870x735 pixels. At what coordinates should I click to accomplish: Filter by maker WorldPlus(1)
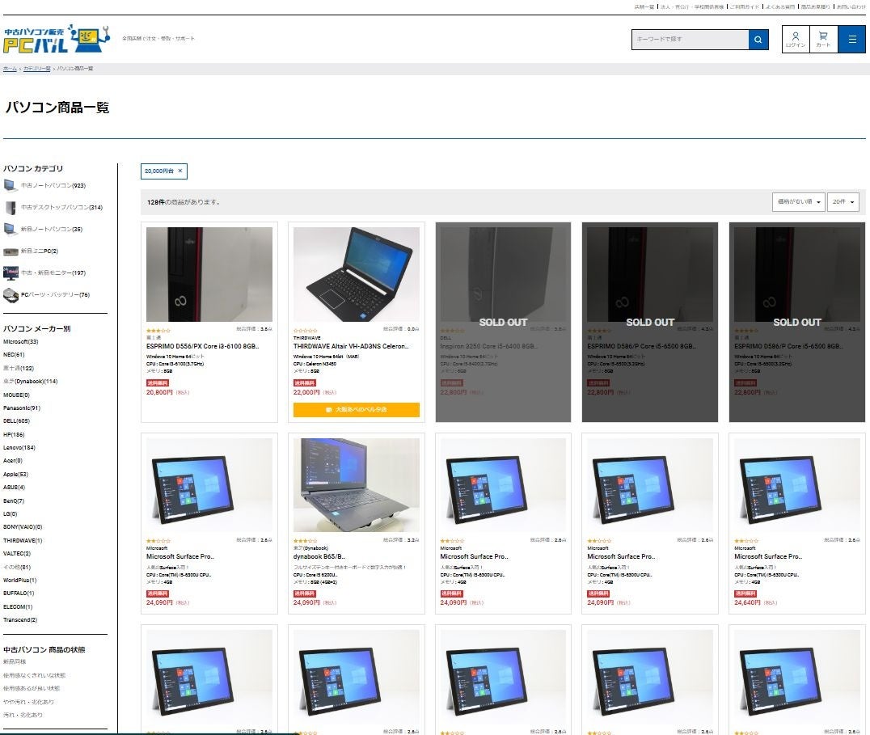pos(20,581)
